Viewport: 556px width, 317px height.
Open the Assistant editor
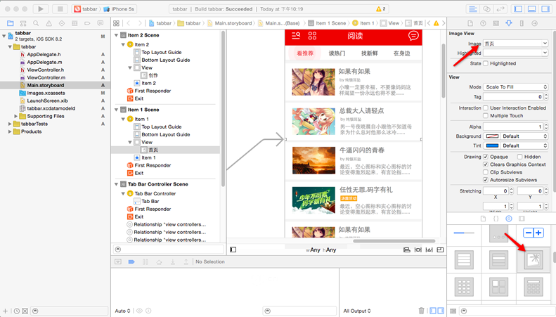[x=487, y=9]
